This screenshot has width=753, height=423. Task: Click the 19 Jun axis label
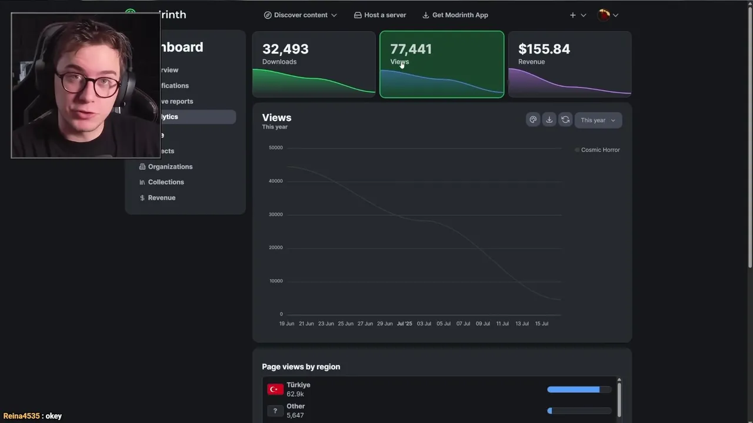coord(286,324)
